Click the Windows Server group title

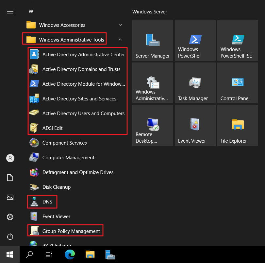point(150,12)
